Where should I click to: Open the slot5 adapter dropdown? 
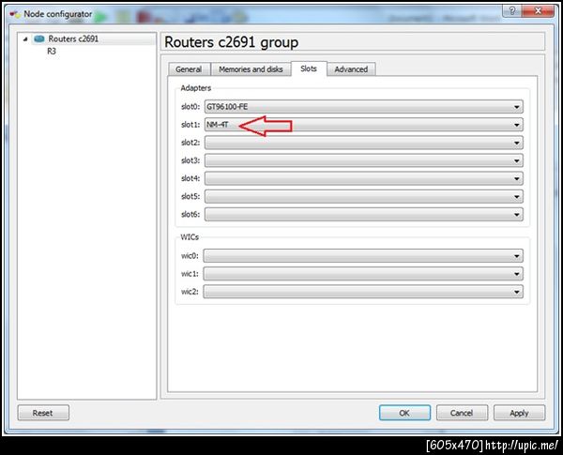(364, 196)
